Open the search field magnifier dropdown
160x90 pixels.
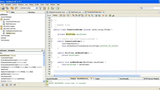point(142,8)
